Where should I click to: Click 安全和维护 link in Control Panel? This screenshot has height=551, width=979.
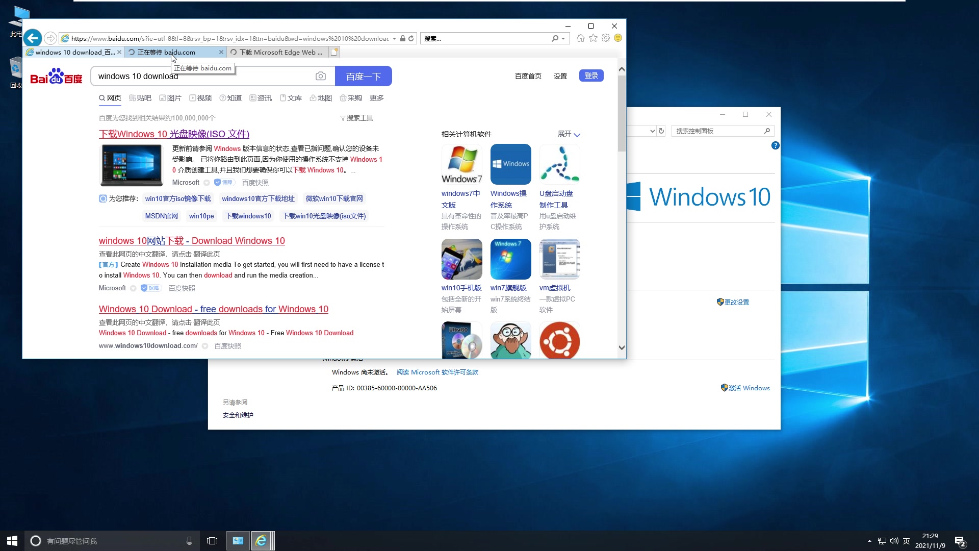(x=238, y=415)
